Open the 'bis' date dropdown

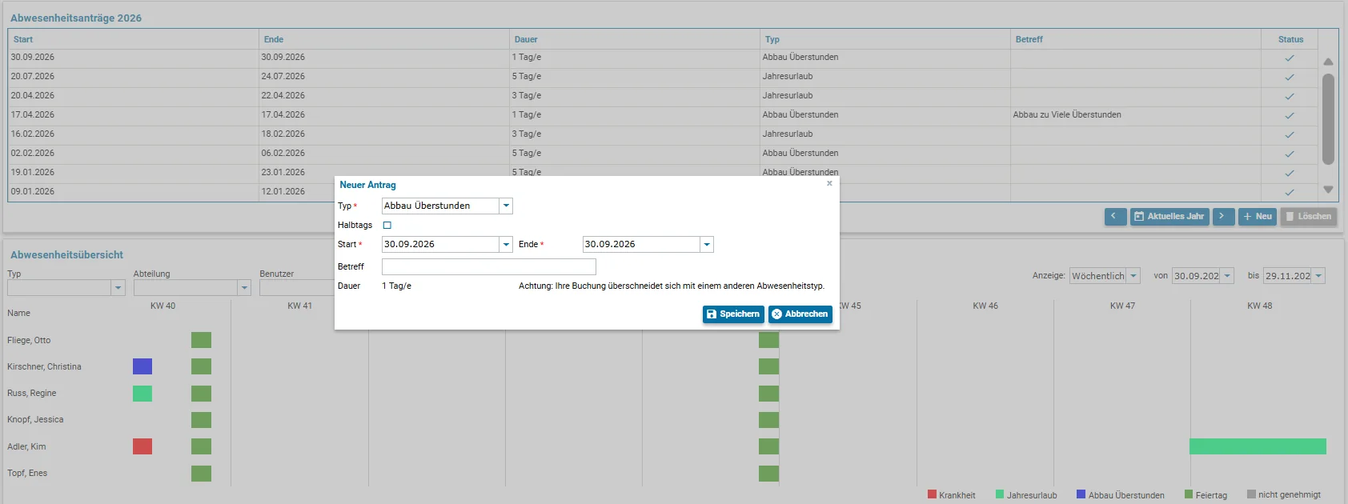click(1318, 276)
